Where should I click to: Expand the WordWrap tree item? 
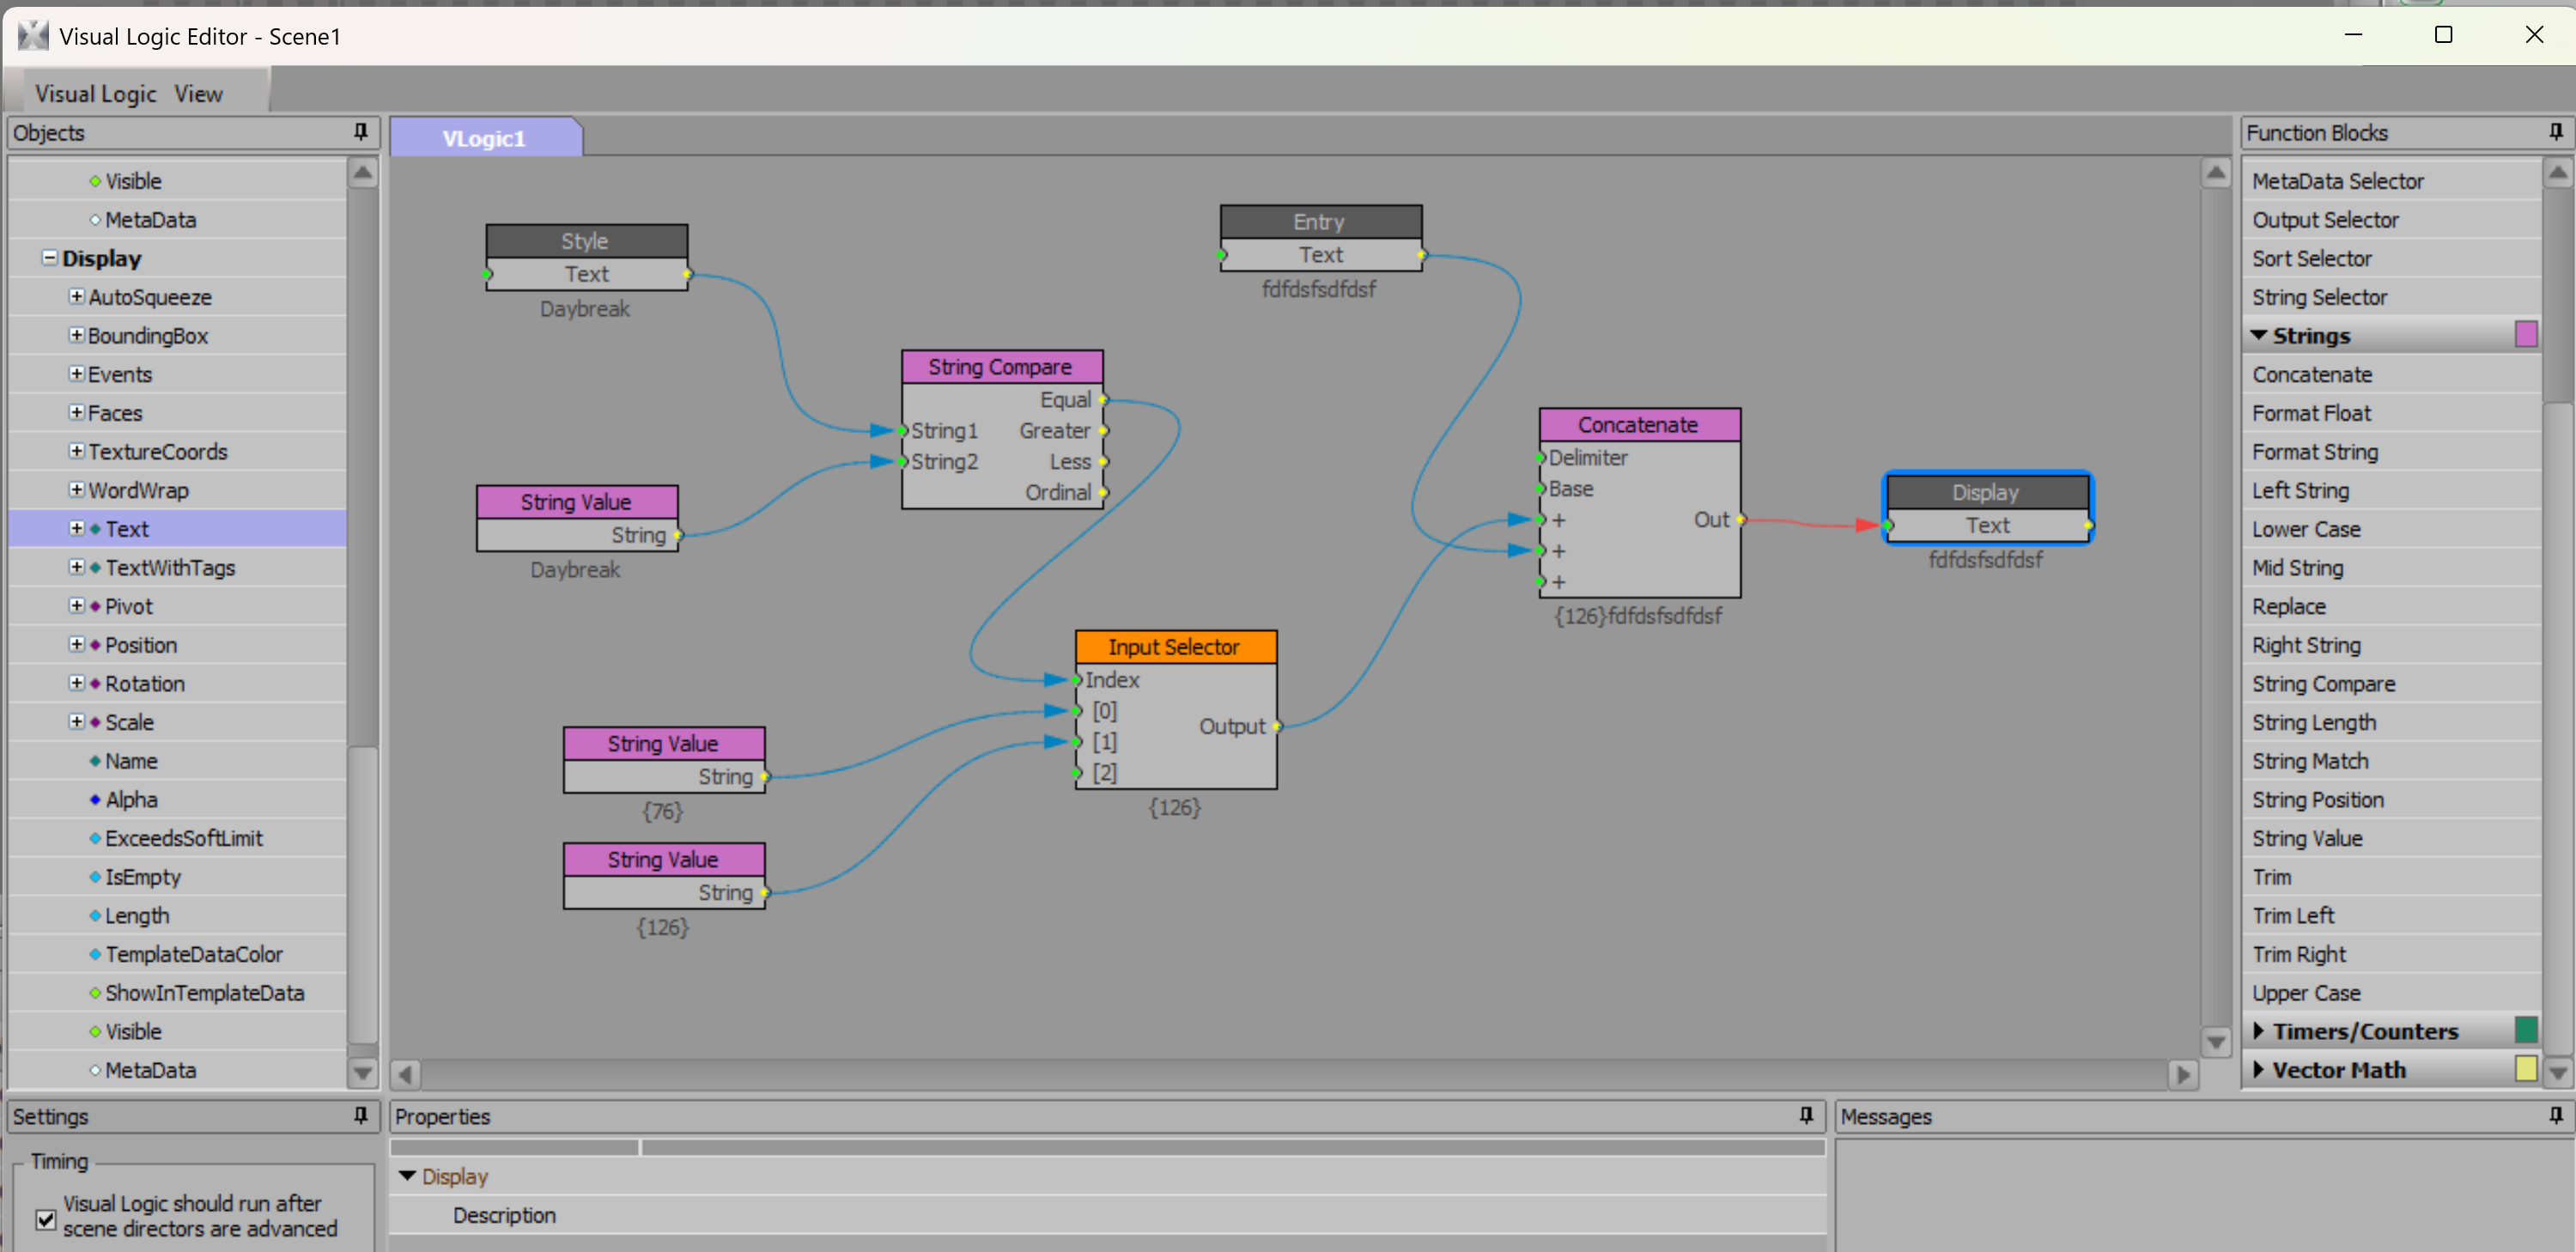tap(76, 490)
